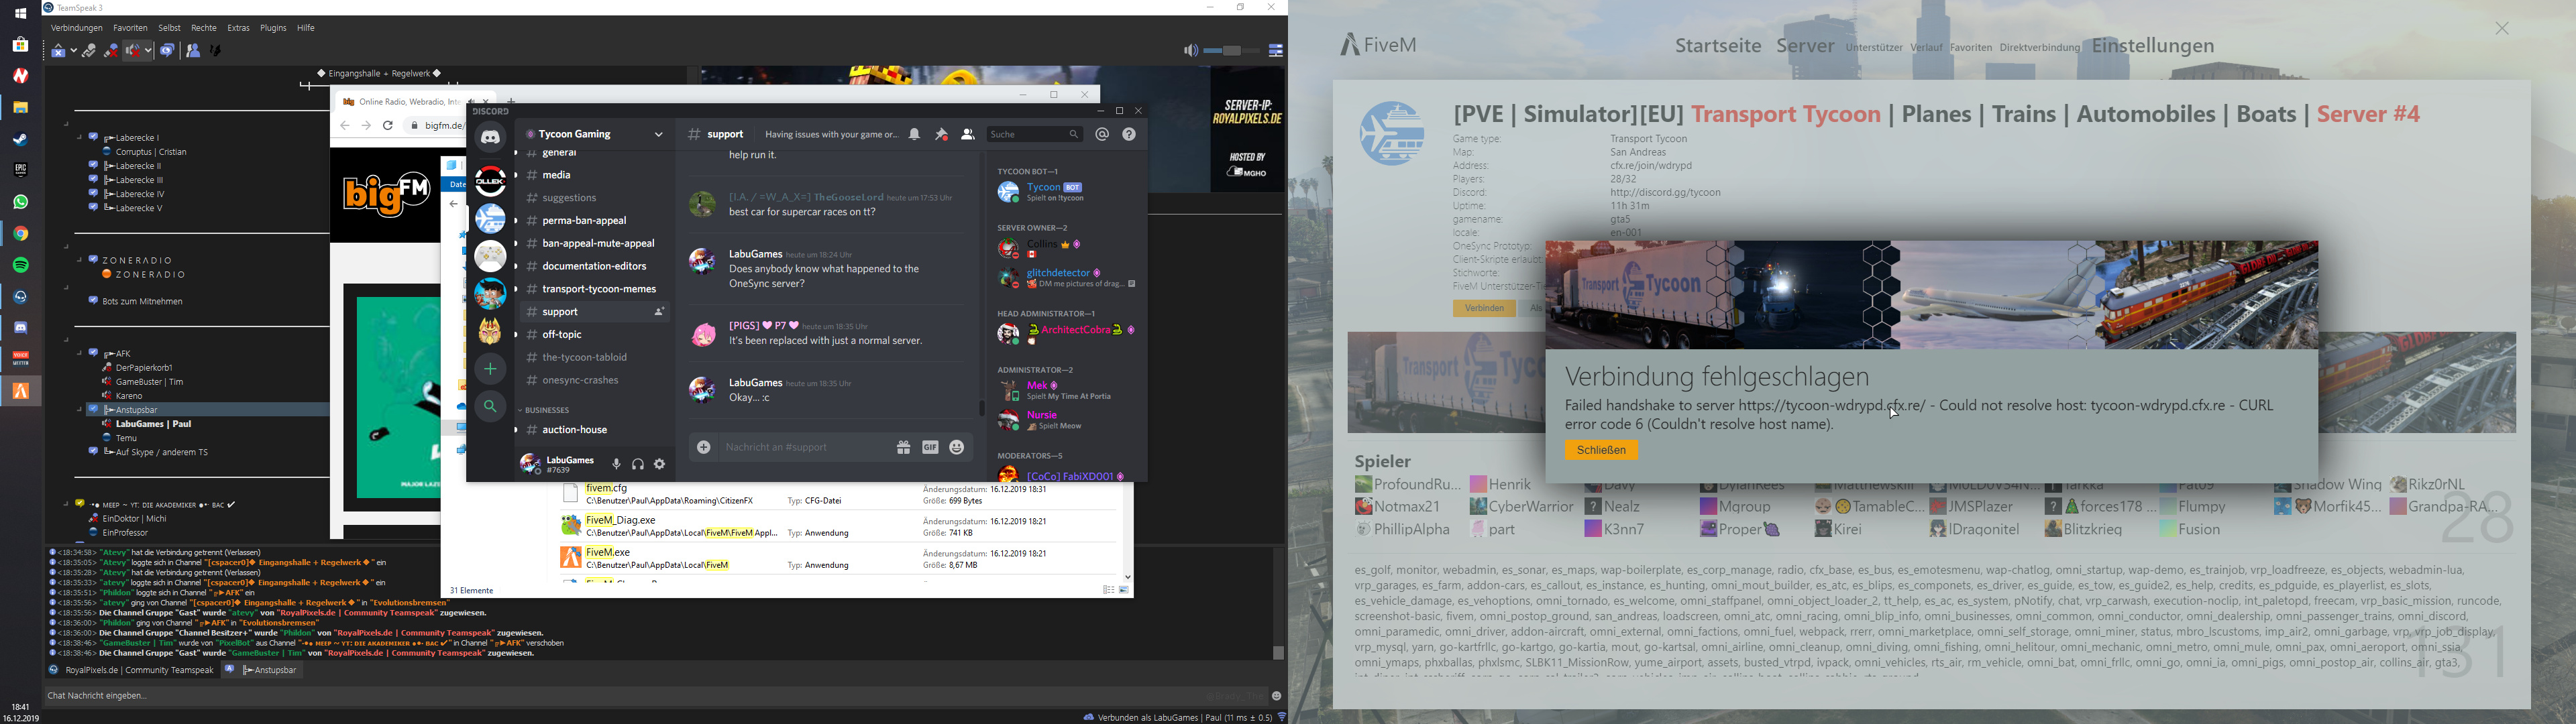Open TeamSpeak contacts toolbar icon
Screen dimensions: 2576x724
193,51
